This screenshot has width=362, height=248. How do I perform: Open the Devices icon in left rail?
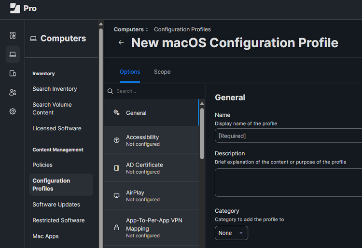click(x=13, y=73)
